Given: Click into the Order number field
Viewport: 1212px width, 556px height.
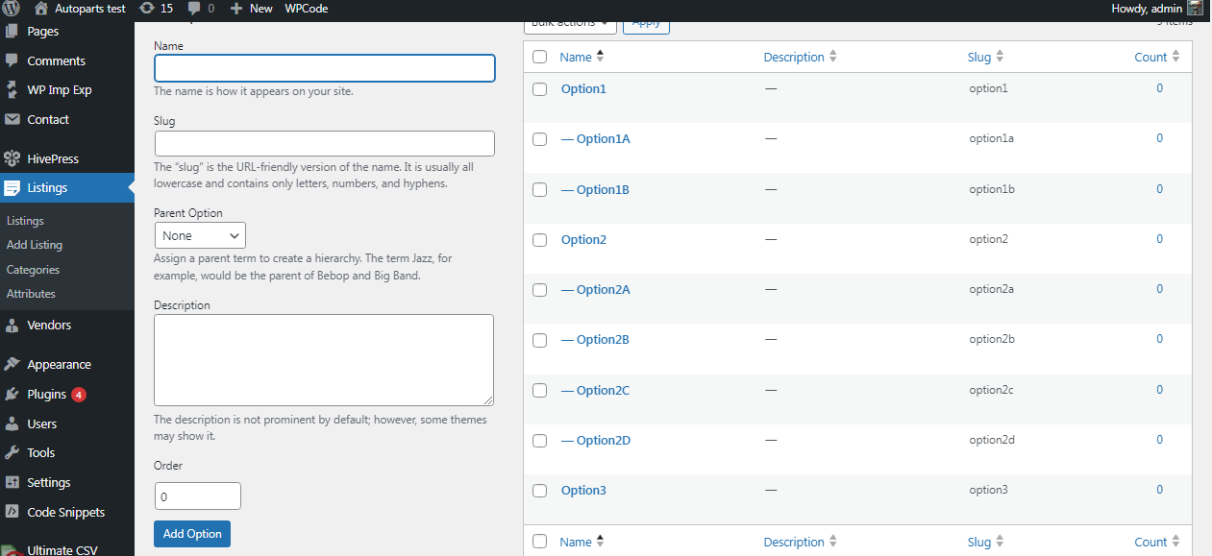Looking at the screenshot, I should [x=197, y=496].
